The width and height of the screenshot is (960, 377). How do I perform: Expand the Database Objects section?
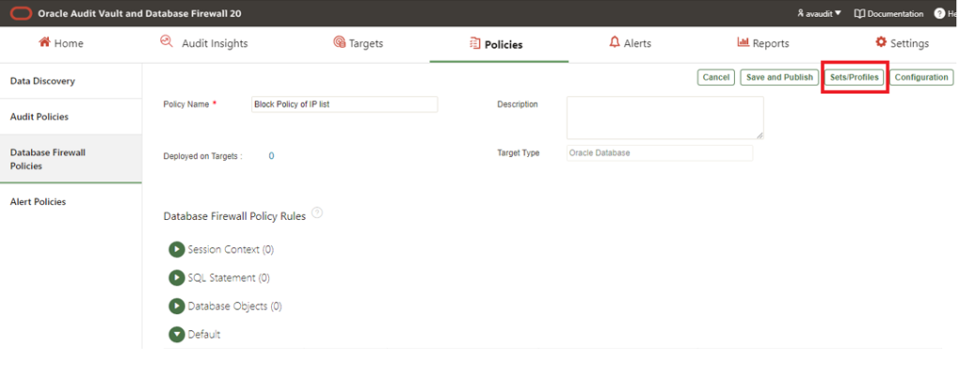tap(176, 306)
